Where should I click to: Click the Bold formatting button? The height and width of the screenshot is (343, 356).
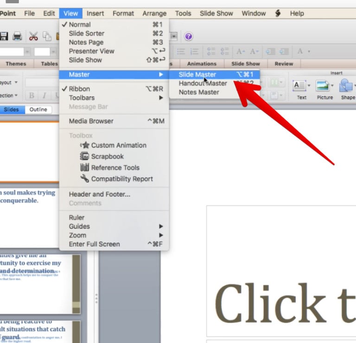click(x=32, y=95)
